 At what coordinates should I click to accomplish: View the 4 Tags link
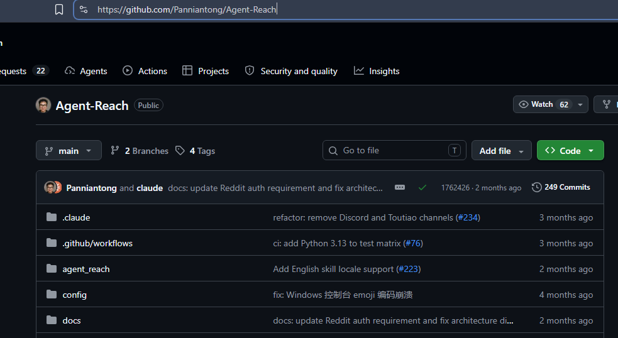tap(196, 151)
